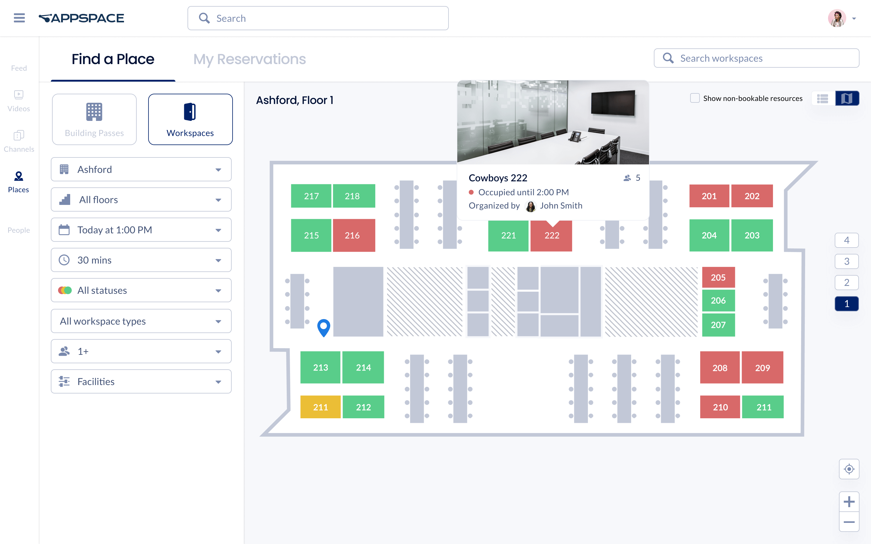Open All workspace types dropdown
The width and height of the screenshot is (871, 544).
tap(141, 321)
